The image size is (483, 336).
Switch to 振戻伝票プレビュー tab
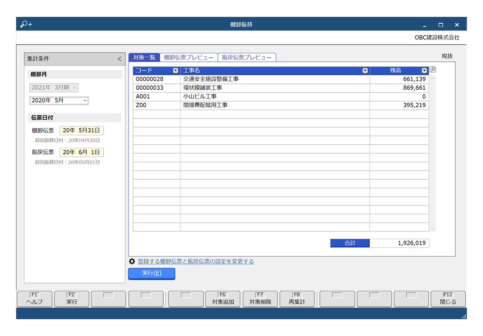(x=247, y=57)
